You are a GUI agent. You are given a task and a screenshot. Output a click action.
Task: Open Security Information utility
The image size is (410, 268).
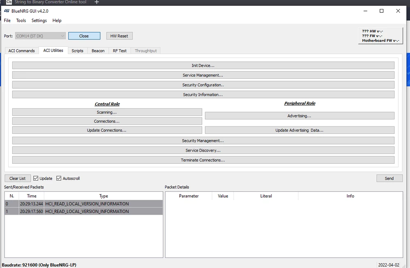203,94
